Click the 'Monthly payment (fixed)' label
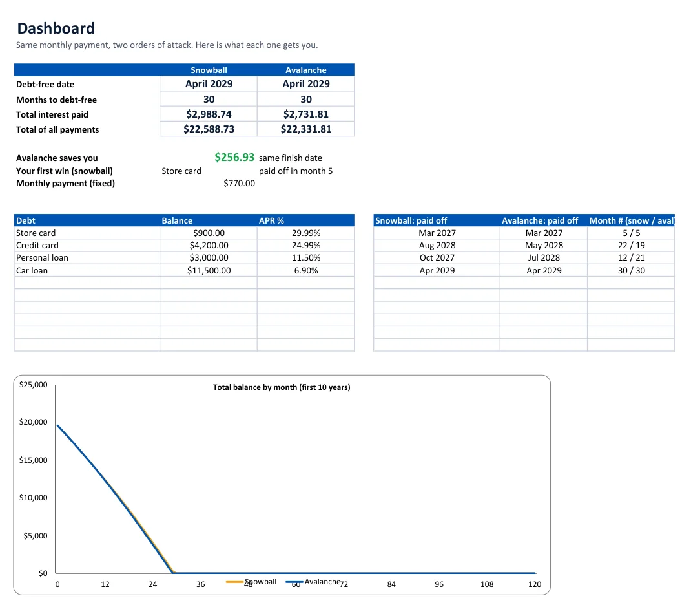 [65, 183]
